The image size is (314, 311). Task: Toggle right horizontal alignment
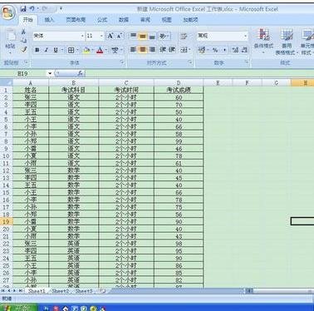click(152, 50)
